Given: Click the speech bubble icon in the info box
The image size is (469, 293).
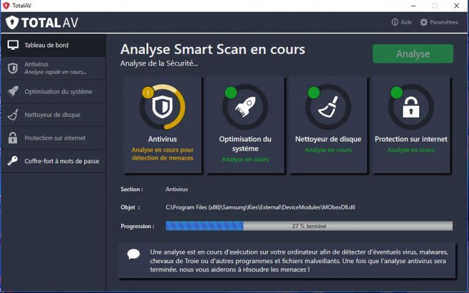Looking at the screenshot, I should [133, 254].
